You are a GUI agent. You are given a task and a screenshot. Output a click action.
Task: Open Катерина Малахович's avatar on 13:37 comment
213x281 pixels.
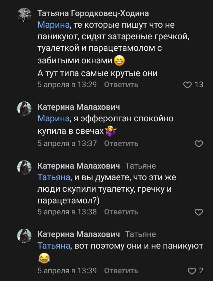pos(24,109)
